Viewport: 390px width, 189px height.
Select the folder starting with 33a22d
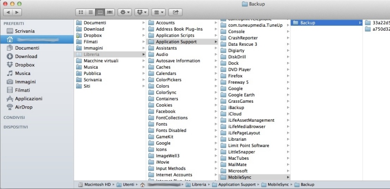(x=376, y=22)
